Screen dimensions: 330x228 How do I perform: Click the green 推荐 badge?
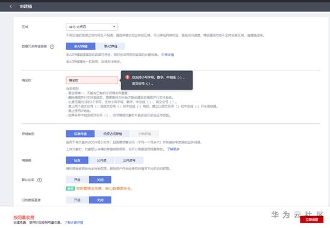click(x=70, y=188)
